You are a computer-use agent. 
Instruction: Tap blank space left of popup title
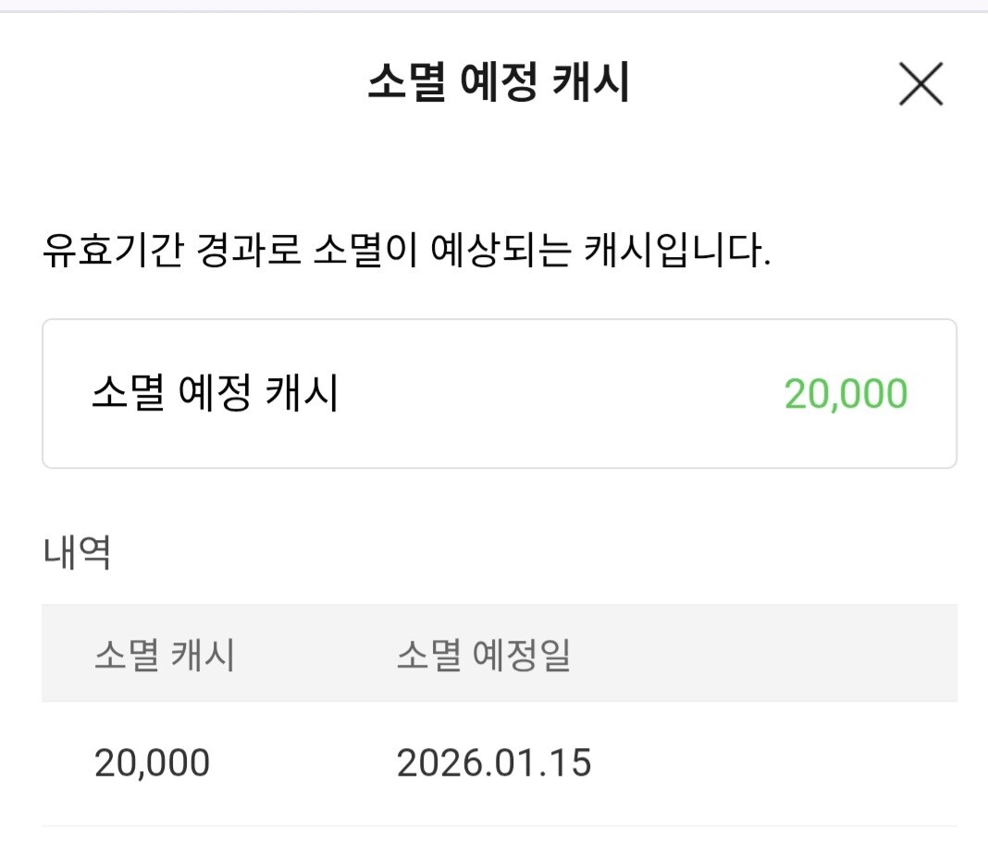click(185, 84)
